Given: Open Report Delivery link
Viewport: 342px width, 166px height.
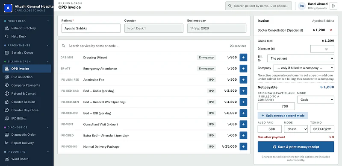Looking at the screenshot, I should (x=27, y=143).
